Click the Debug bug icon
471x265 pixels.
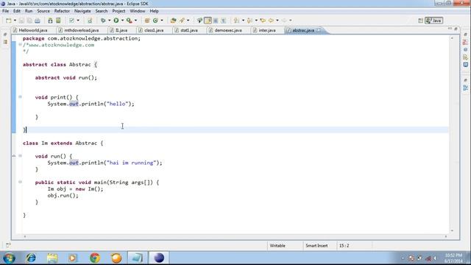[x=103, y=21]
